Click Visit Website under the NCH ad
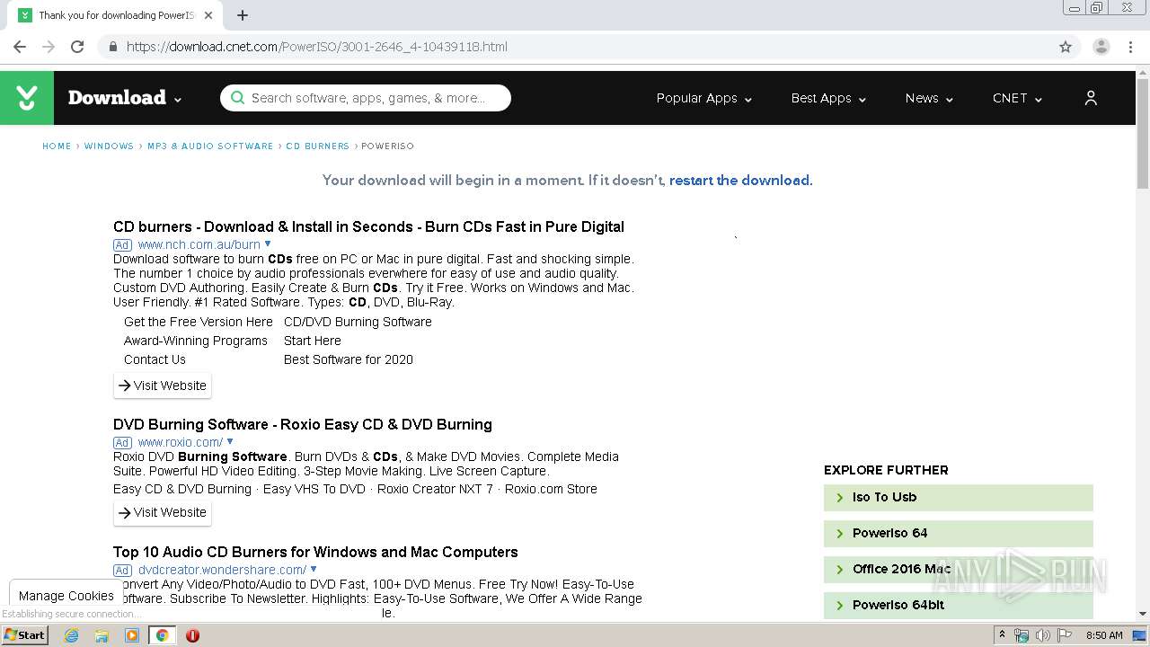 click(163, 386)
